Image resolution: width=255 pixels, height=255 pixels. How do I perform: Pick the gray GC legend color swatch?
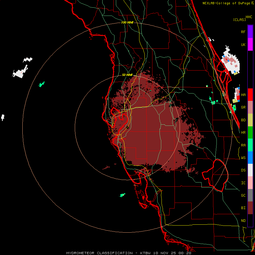[250, 195]
